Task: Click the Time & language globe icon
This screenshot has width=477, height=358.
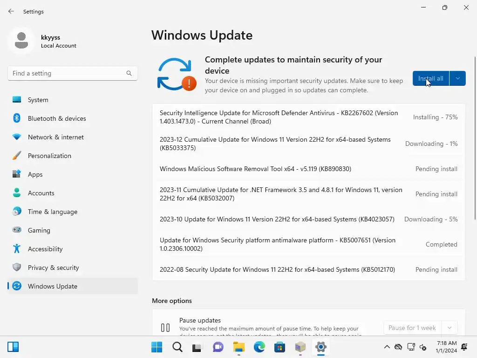Action: (x=17, y=211)
